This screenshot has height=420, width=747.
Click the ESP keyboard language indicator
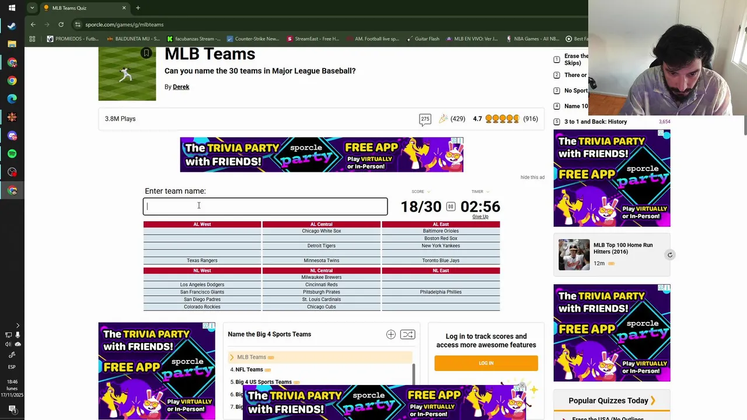pos(12,367)
